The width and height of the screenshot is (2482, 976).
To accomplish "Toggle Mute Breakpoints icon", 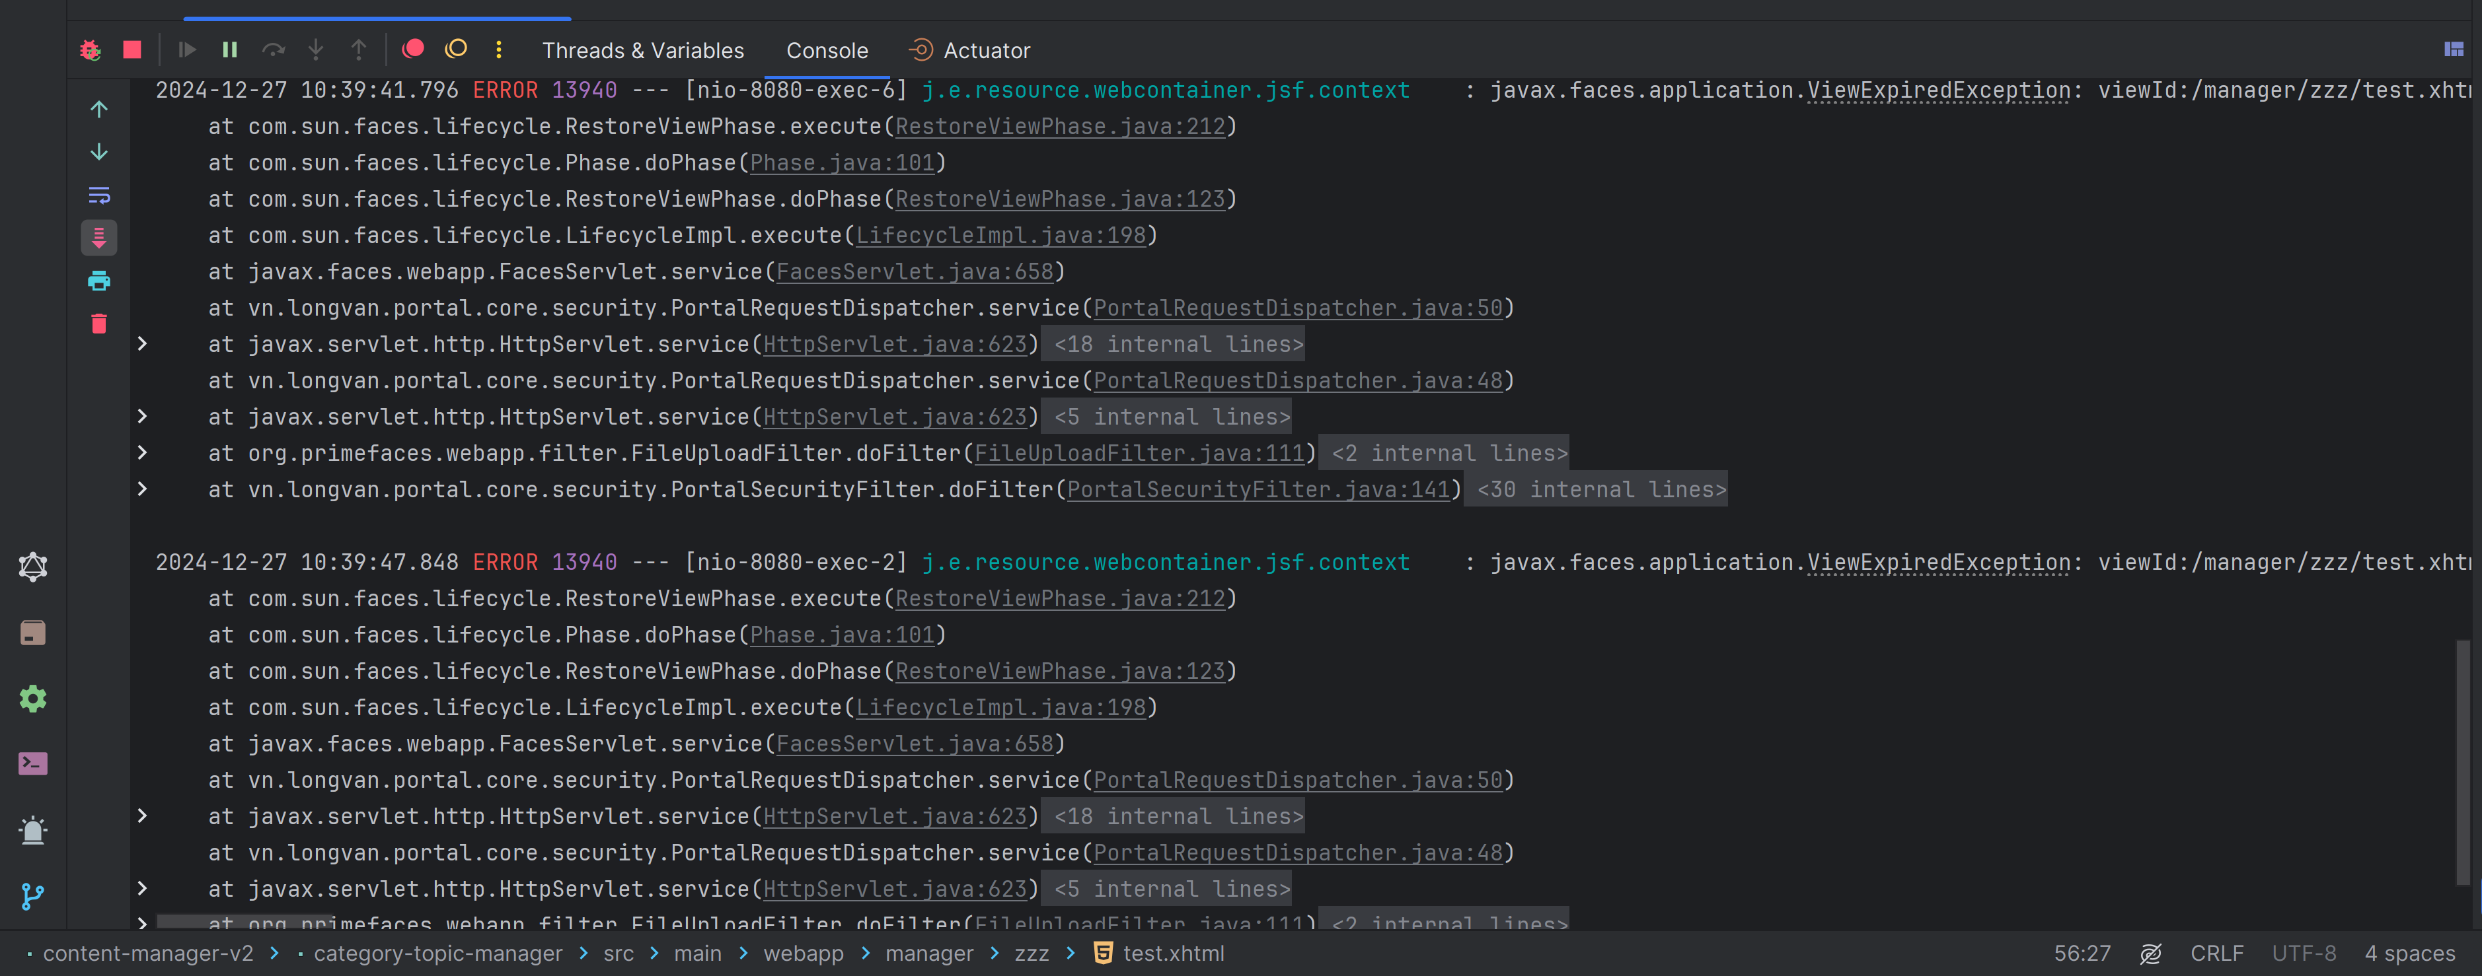I will [456, 49].
